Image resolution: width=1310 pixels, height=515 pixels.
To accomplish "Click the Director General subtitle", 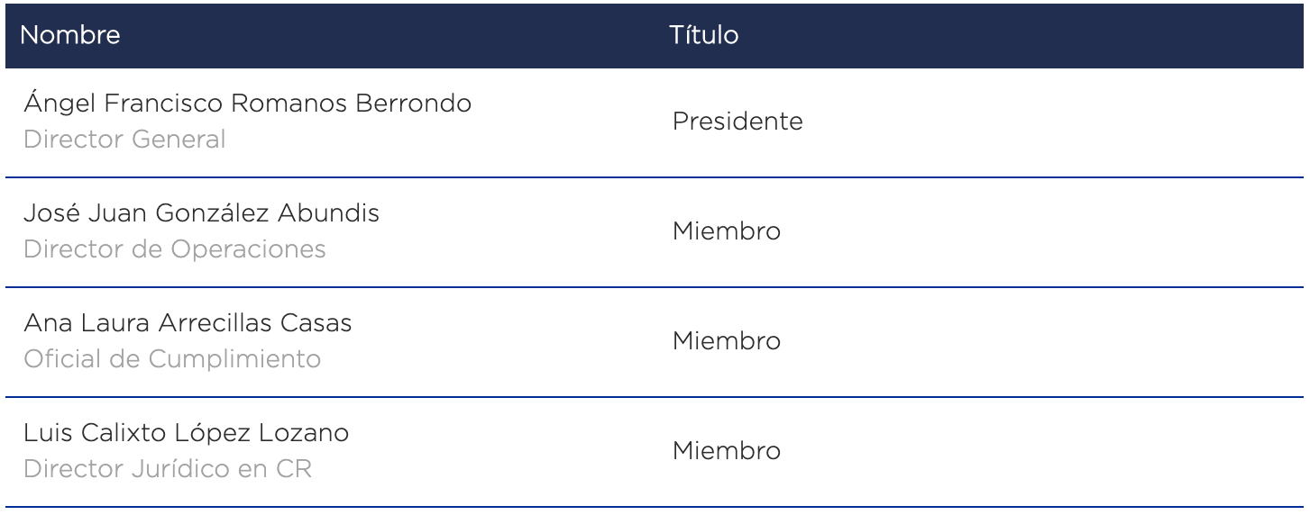I will 124,140.
